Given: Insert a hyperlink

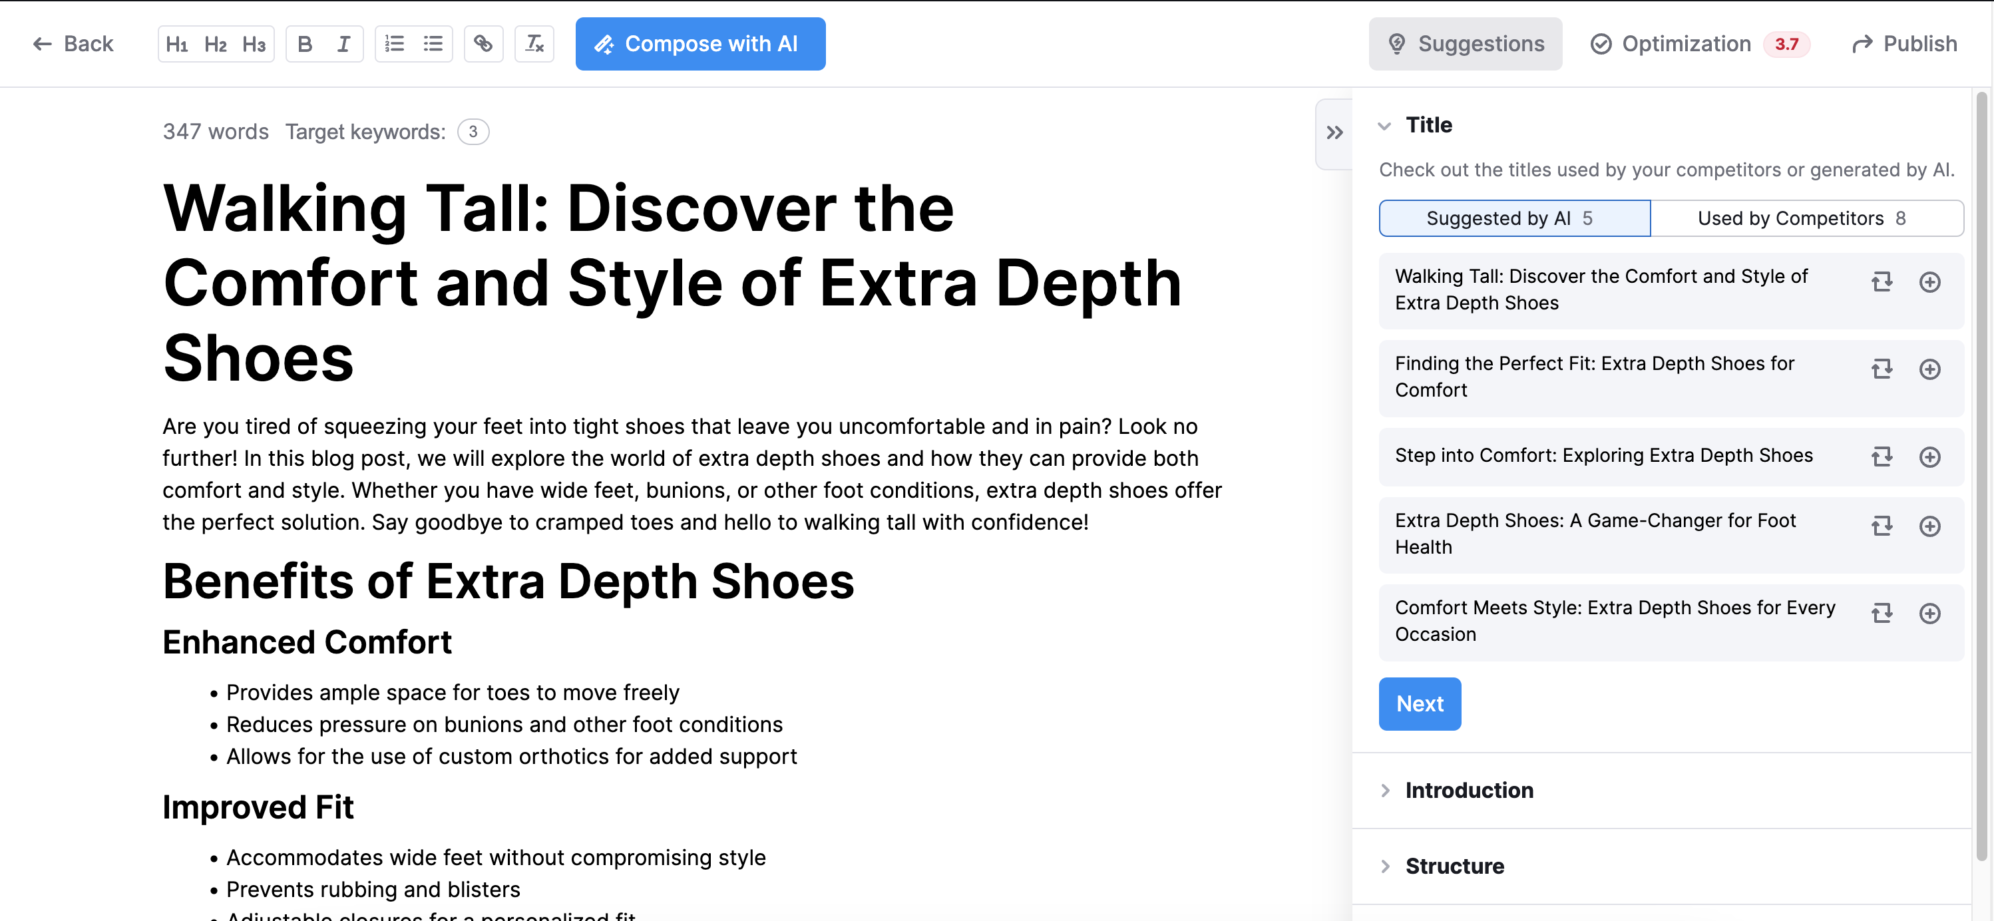Looking at the screenshot, I should [x=484, y=44].
